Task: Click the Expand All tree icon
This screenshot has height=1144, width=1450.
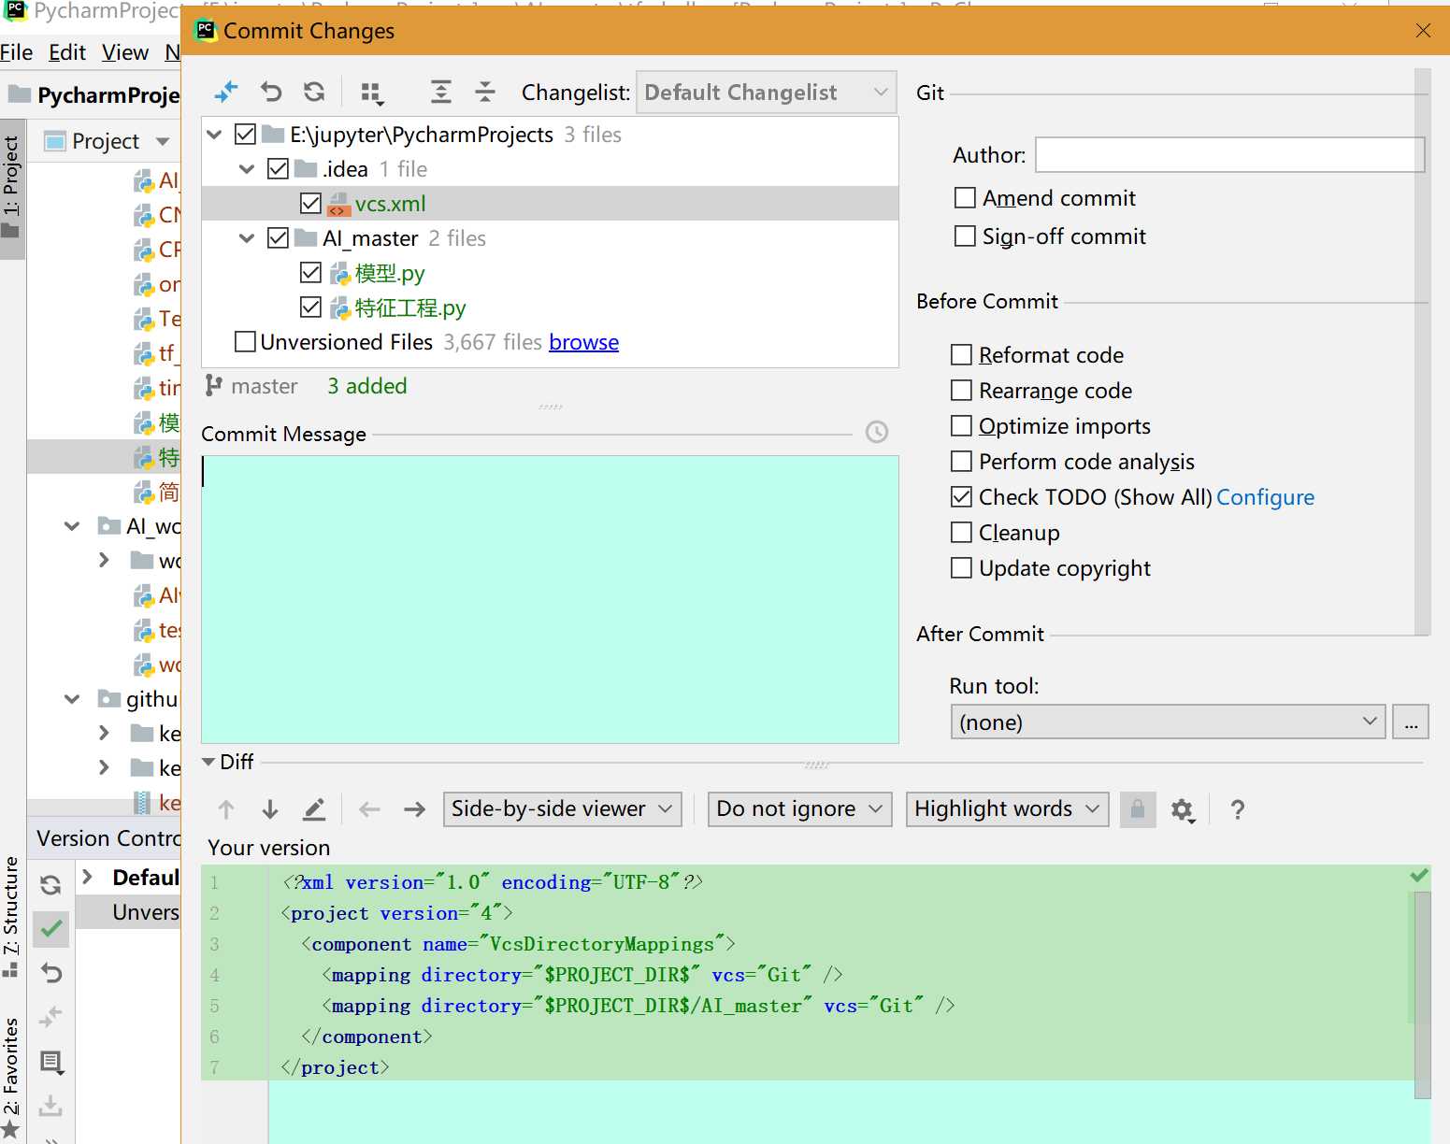Action: pyautogui.click(x=440, y=92)
